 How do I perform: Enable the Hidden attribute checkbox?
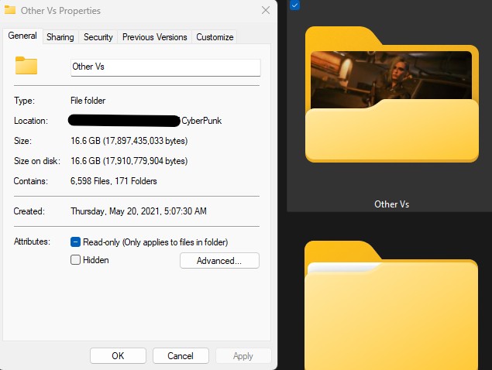(x=76, y=260)
